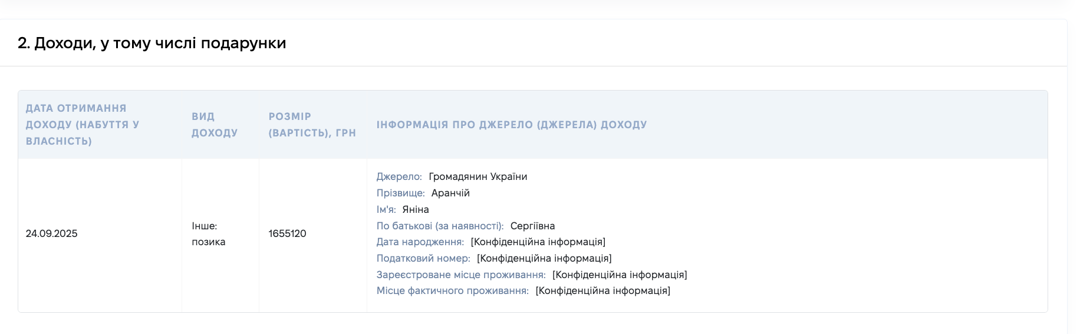
Task: Click column header 'Дата отримання доходу'
Action: pyautogui.click(x=83, y=125)
